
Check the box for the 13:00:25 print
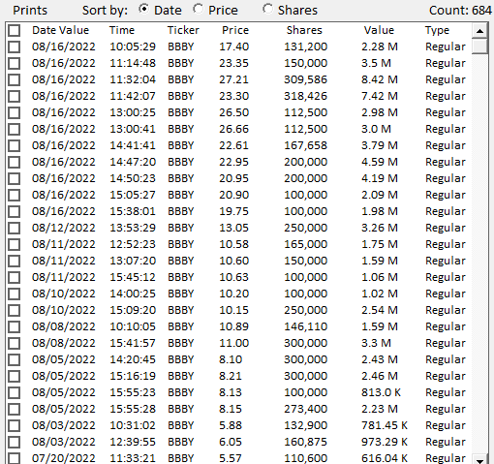pos(15,112)
